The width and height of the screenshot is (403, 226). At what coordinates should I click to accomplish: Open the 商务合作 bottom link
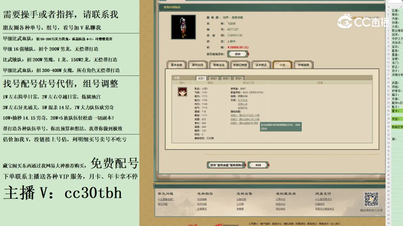point(324,224)
